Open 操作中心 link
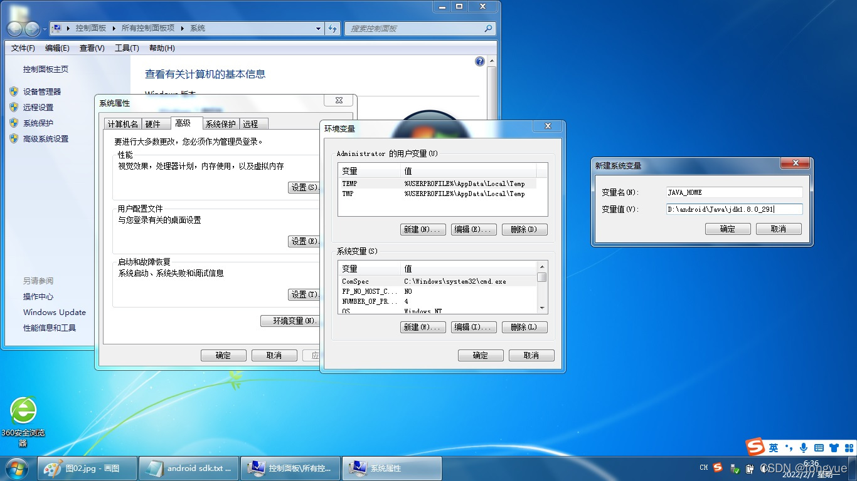 (38, 296)
